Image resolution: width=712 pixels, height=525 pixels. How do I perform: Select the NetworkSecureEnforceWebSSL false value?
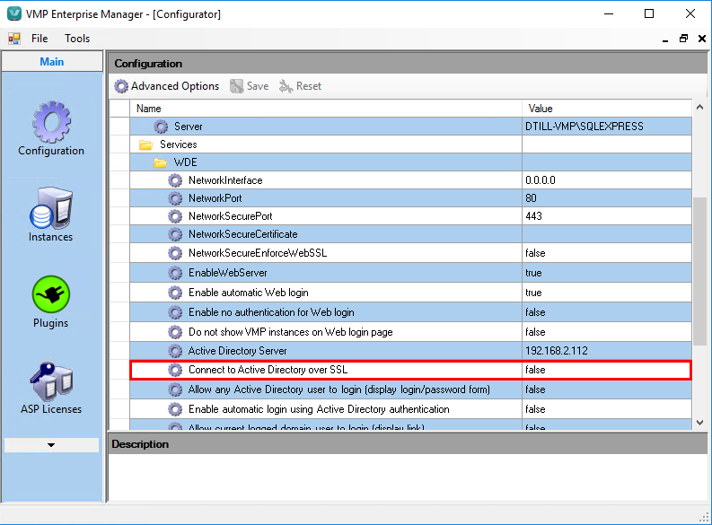click(535, 253)
